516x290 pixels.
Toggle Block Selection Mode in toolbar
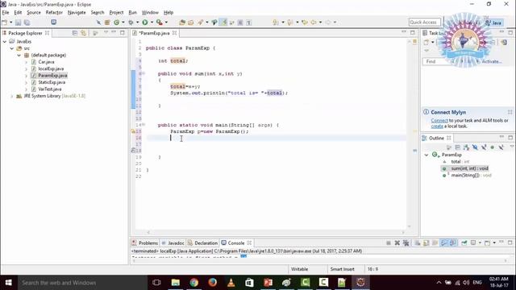[x=240, y=23]
